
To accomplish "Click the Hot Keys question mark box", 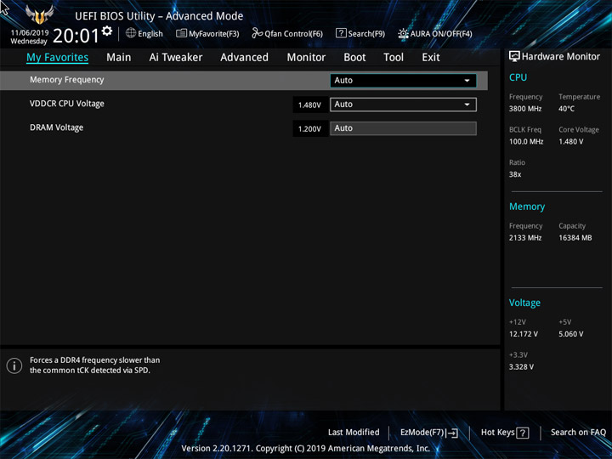I will [523, 433].
